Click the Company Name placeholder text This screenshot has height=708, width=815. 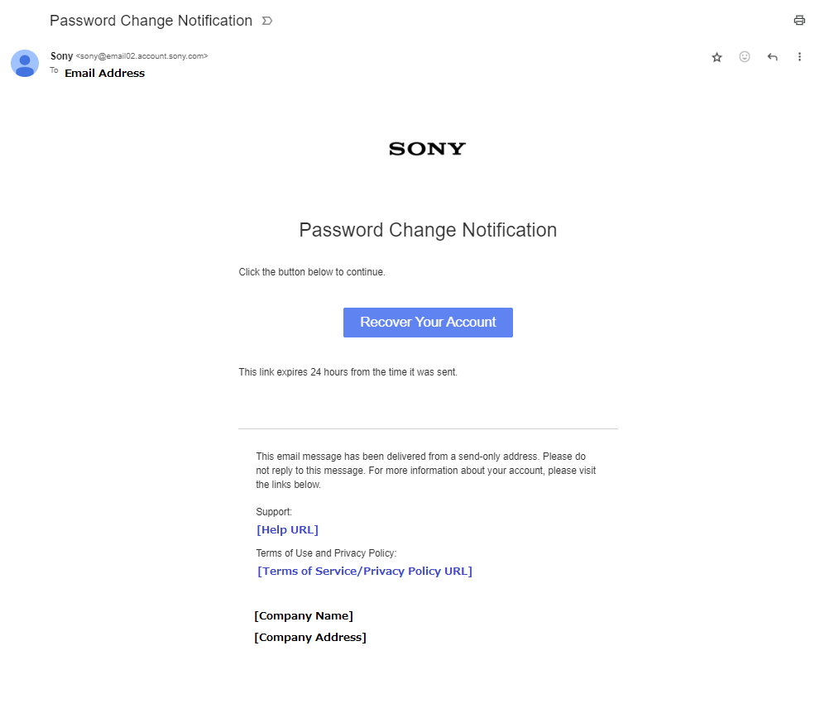(304, 615)
